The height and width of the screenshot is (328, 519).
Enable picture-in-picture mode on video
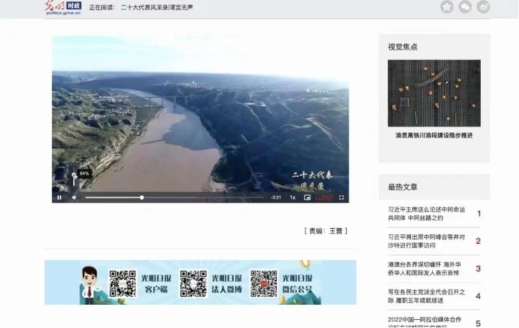pos(307,197)
